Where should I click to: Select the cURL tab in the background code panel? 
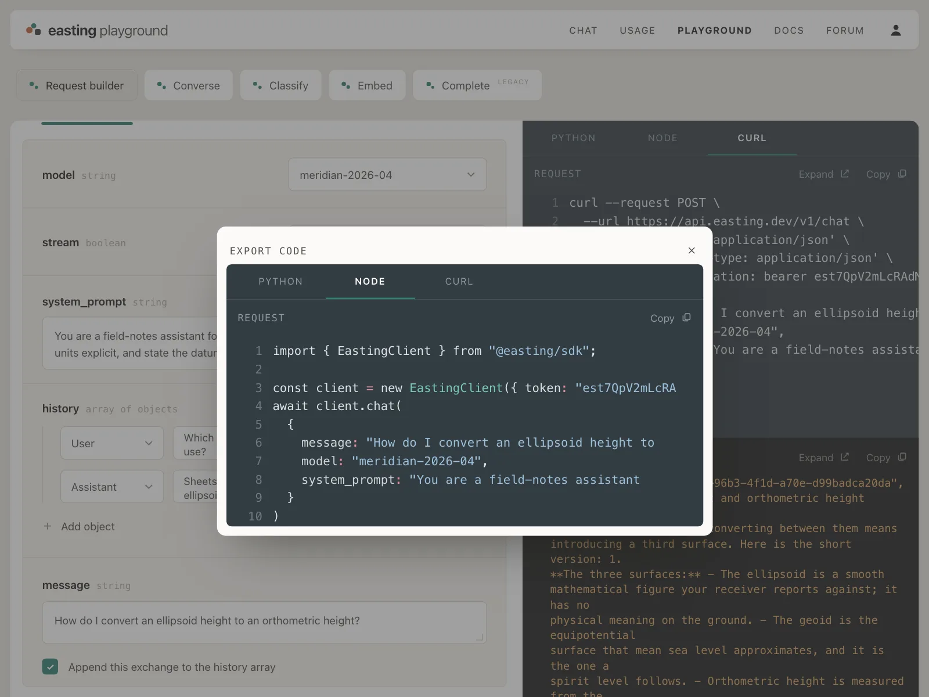coord(752,138)
